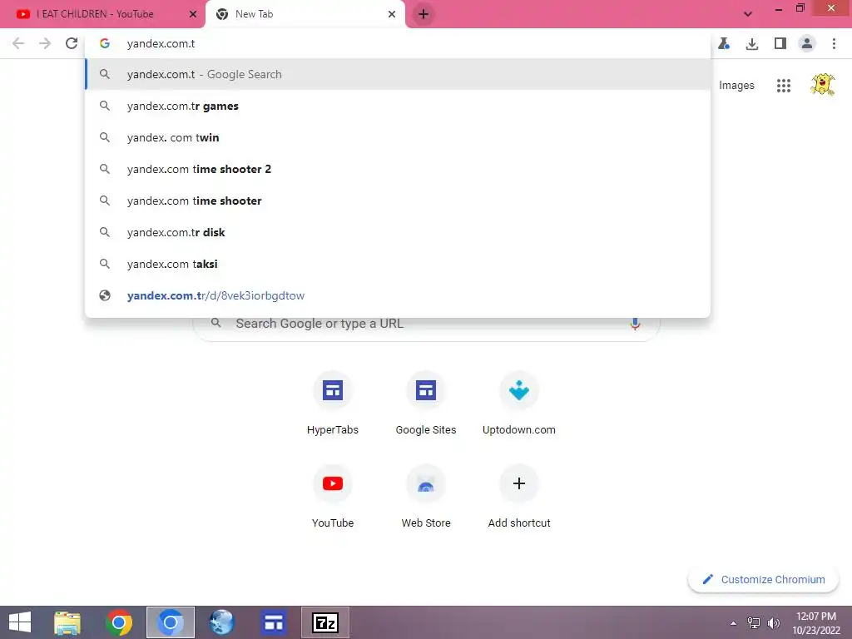The image size is (852, 639).
Task: Open the Google apps grid icon
Action: 784,86
